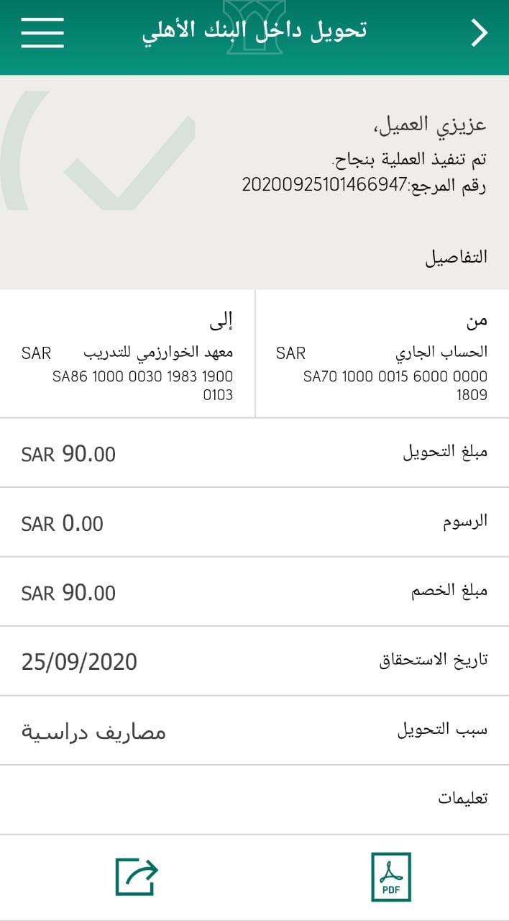Tap the header title تحويل داخل البنك الأهلي
The height and width of the screenshot is (921, 509).
coord(254,32)
